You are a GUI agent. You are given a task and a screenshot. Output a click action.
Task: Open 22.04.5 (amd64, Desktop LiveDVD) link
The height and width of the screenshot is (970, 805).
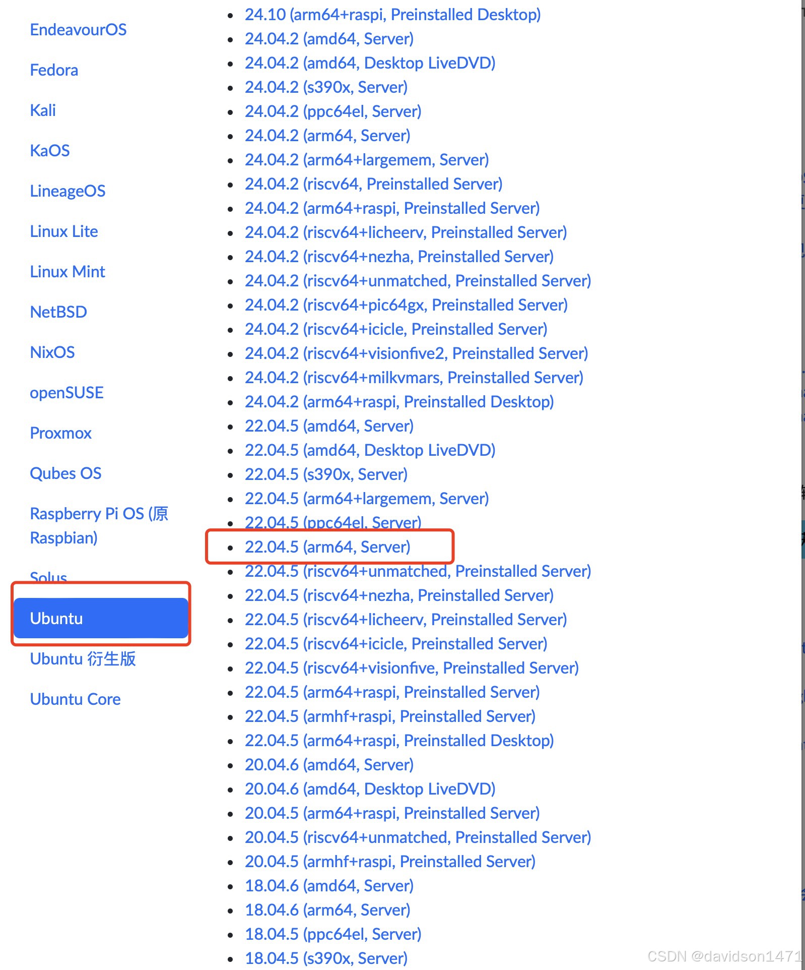pyautogui.click(x=370, y=450)
